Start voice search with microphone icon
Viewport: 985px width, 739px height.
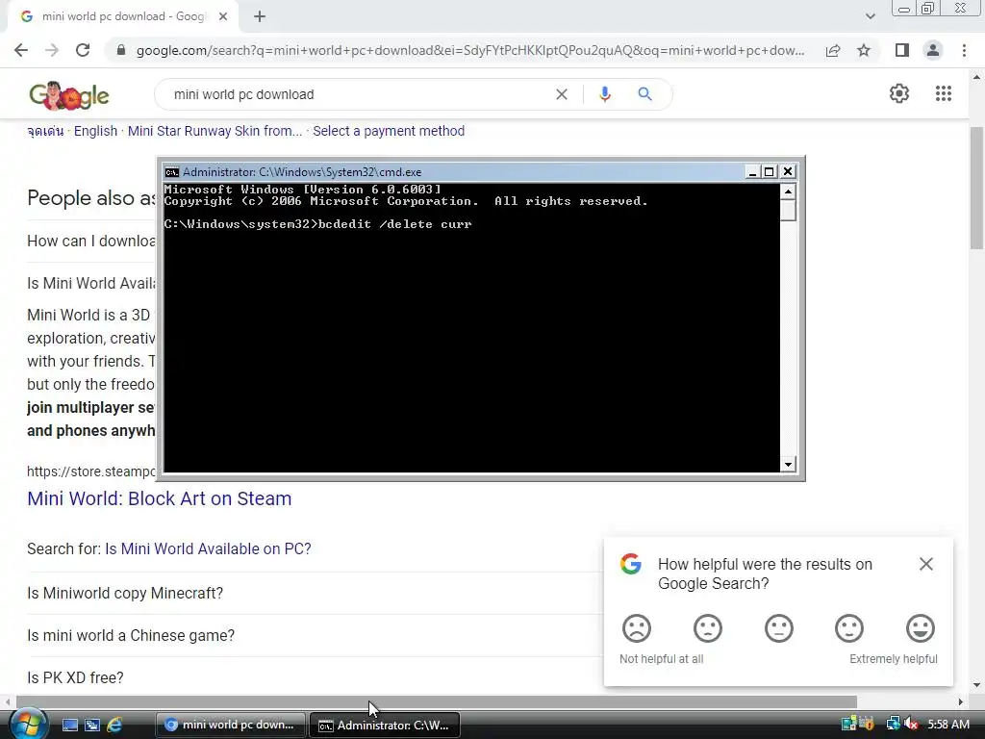(605, 94)
